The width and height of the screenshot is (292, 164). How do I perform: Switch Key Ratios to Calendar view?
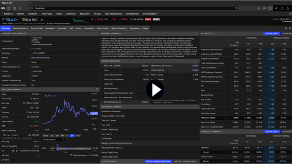287,33
